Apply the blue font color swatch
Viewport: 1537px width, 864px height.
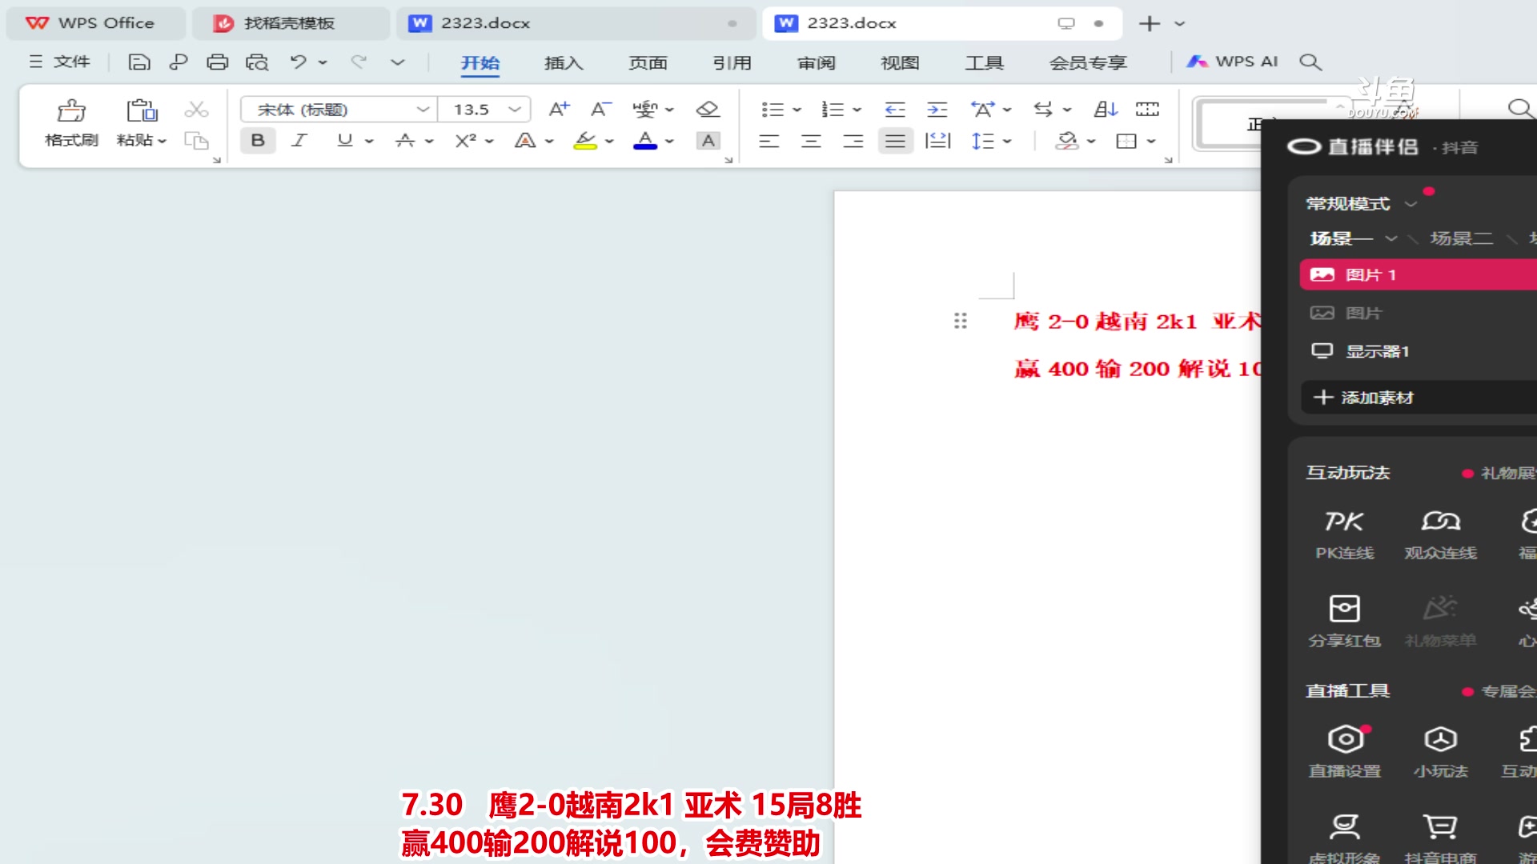645,141
